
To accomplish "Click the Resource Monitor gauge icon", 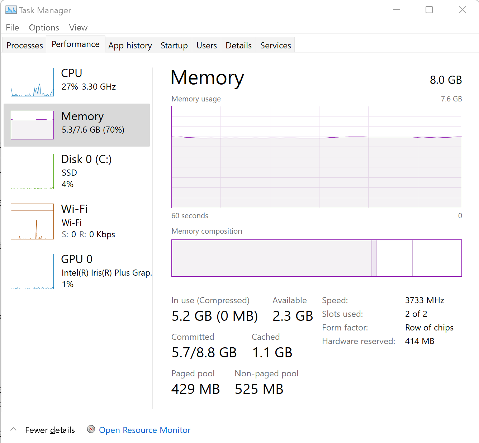I will (91, 429).
